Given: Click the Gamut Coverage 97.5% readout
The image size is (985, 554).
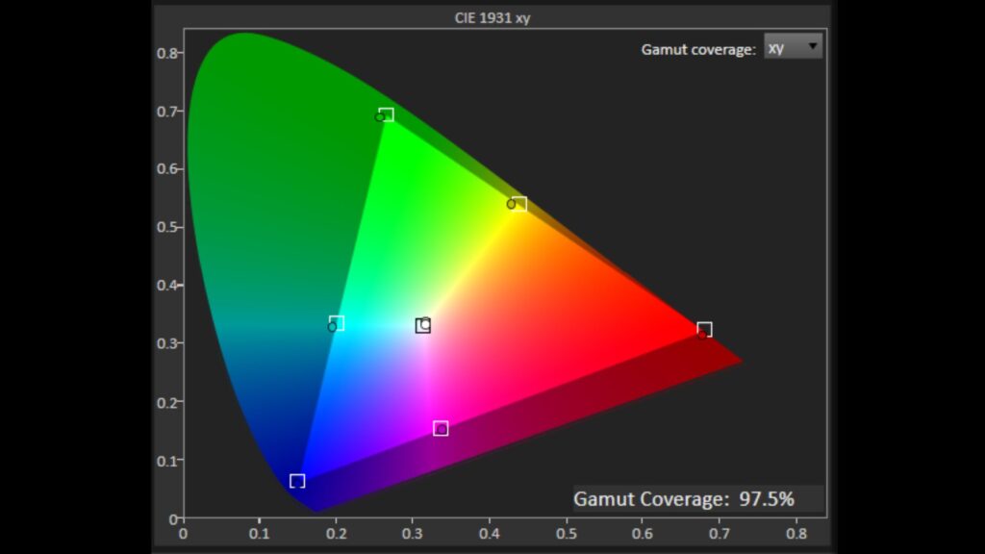Looking at the screenshot, I should point(684,498).
